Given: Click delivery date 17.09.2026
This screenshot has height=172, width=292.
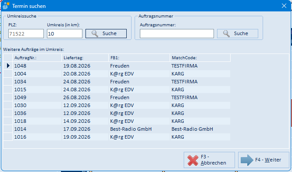Looking at the screenshot, I should click(x=77, y=129).
